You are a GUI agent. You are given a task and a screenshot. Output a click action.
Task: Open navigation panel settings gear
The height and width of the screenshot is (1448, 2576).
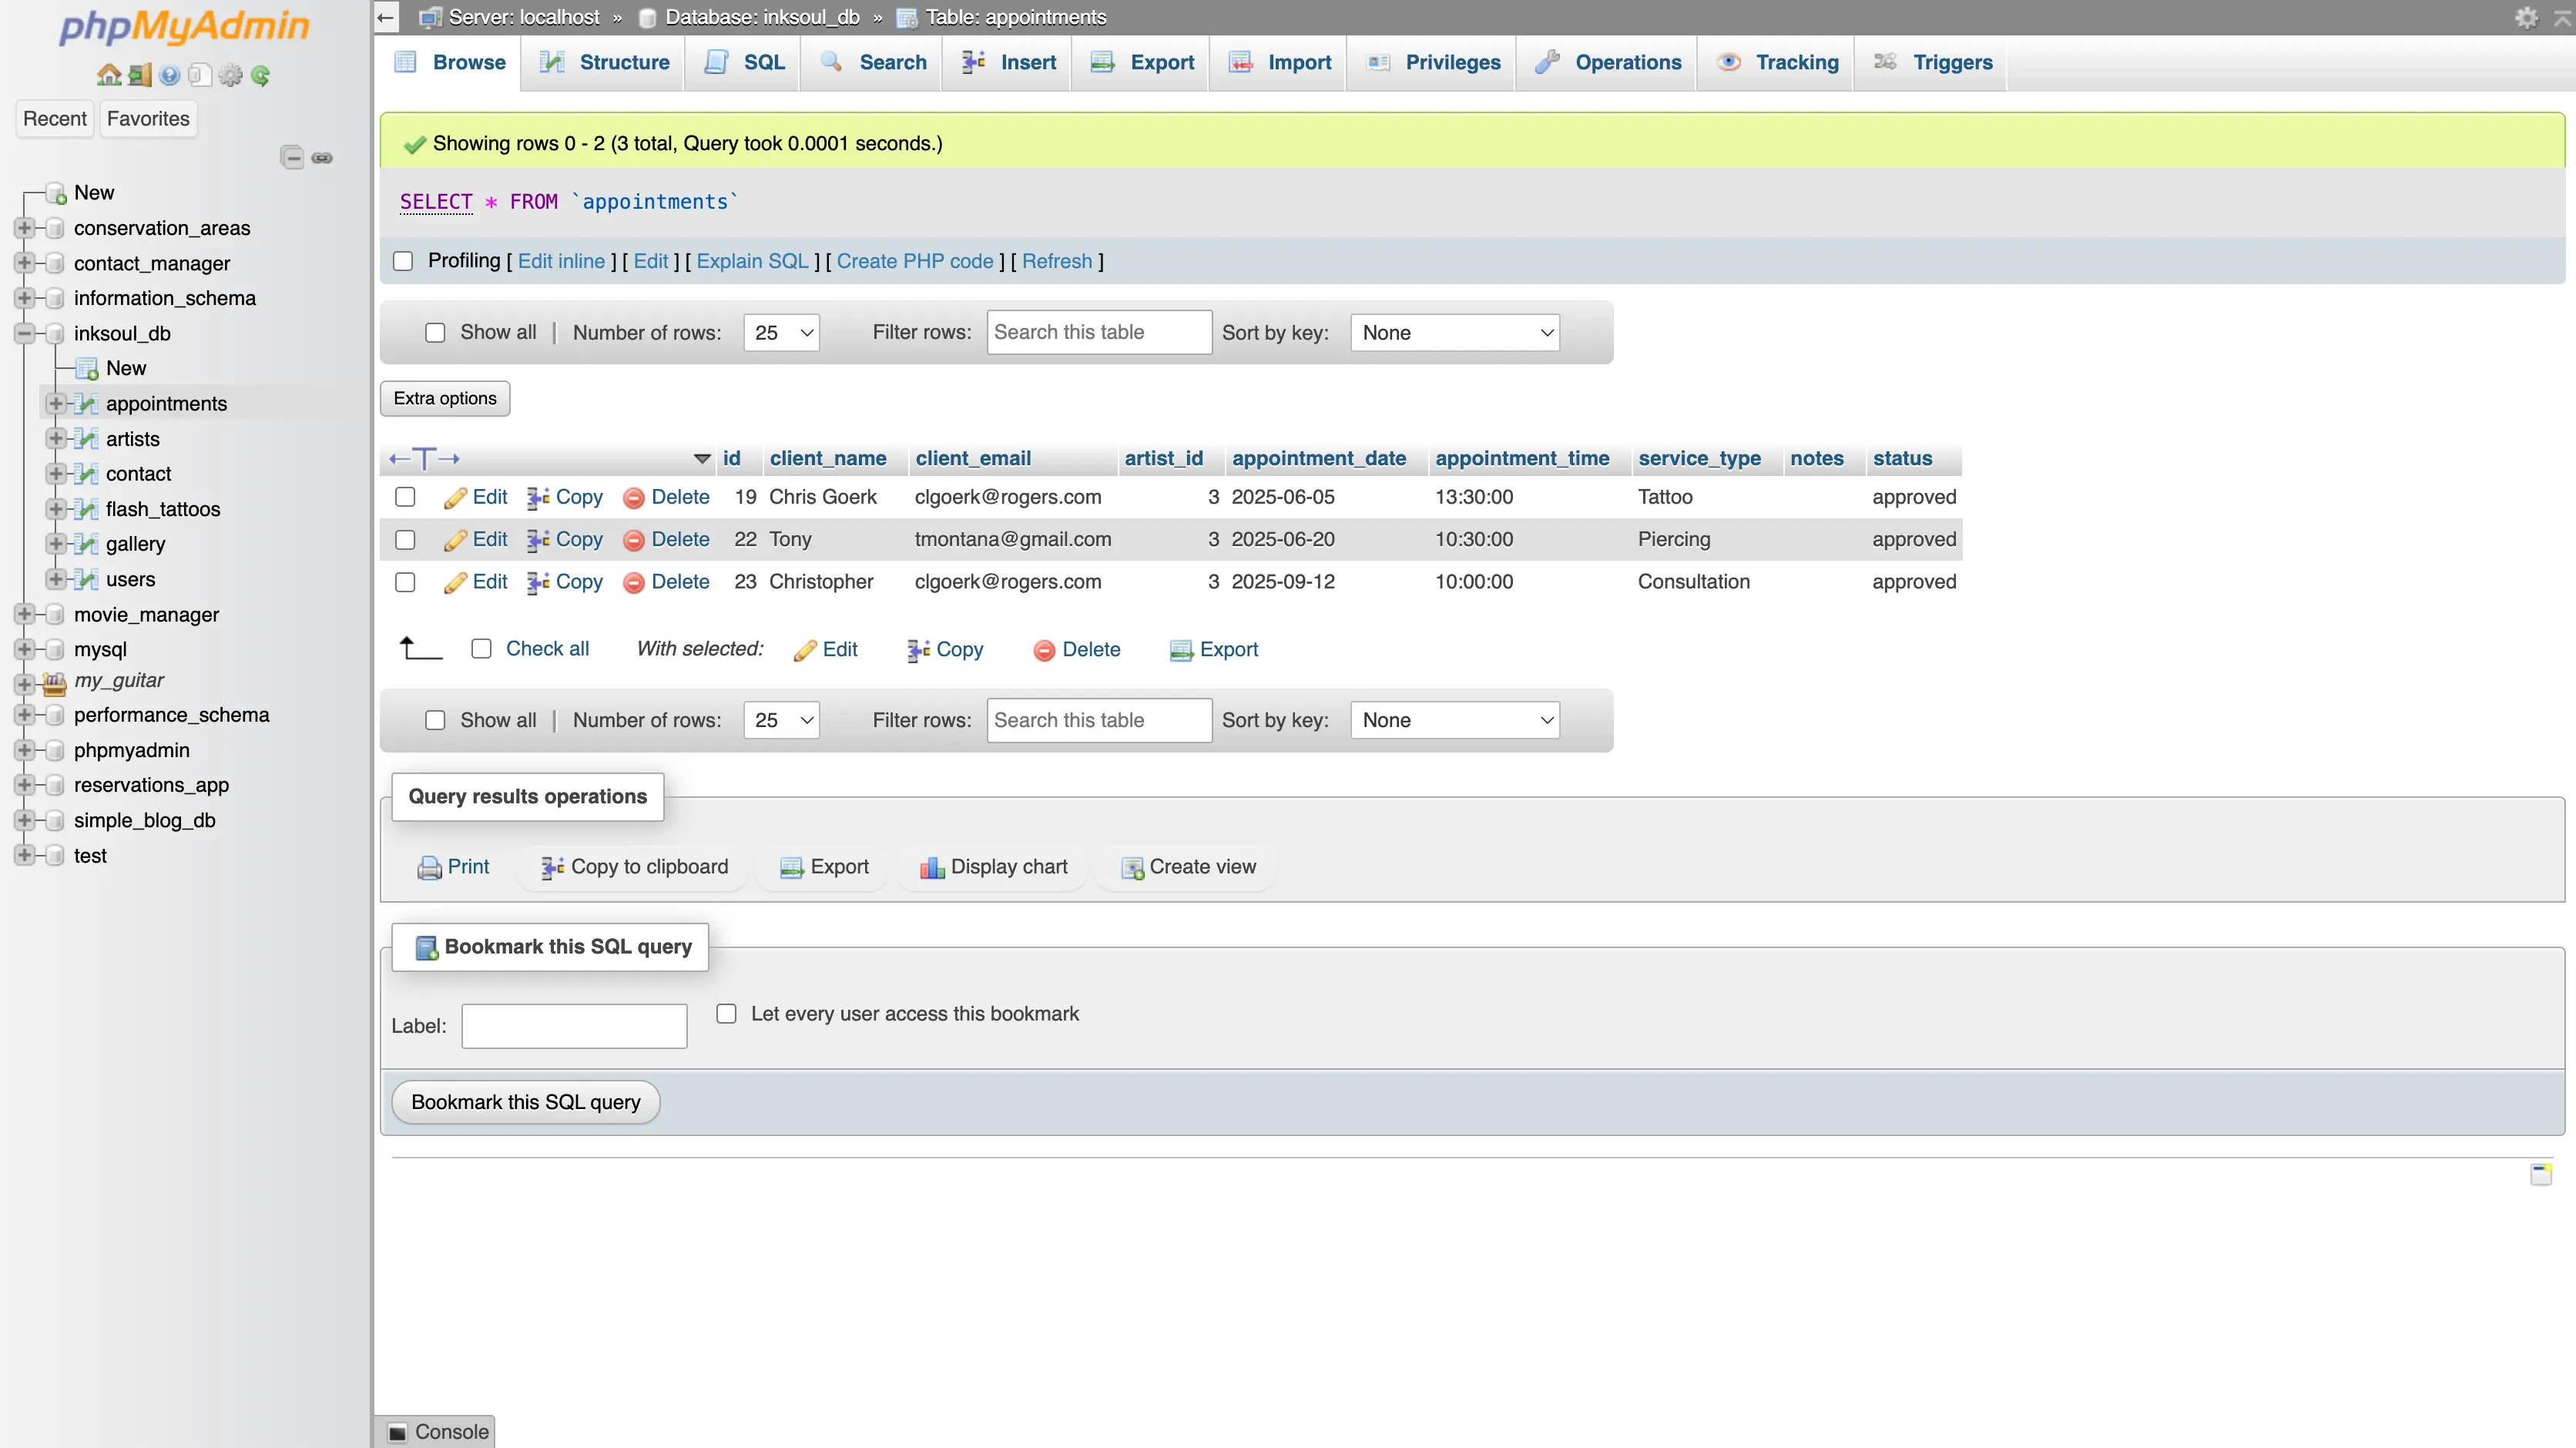point(230,75)
